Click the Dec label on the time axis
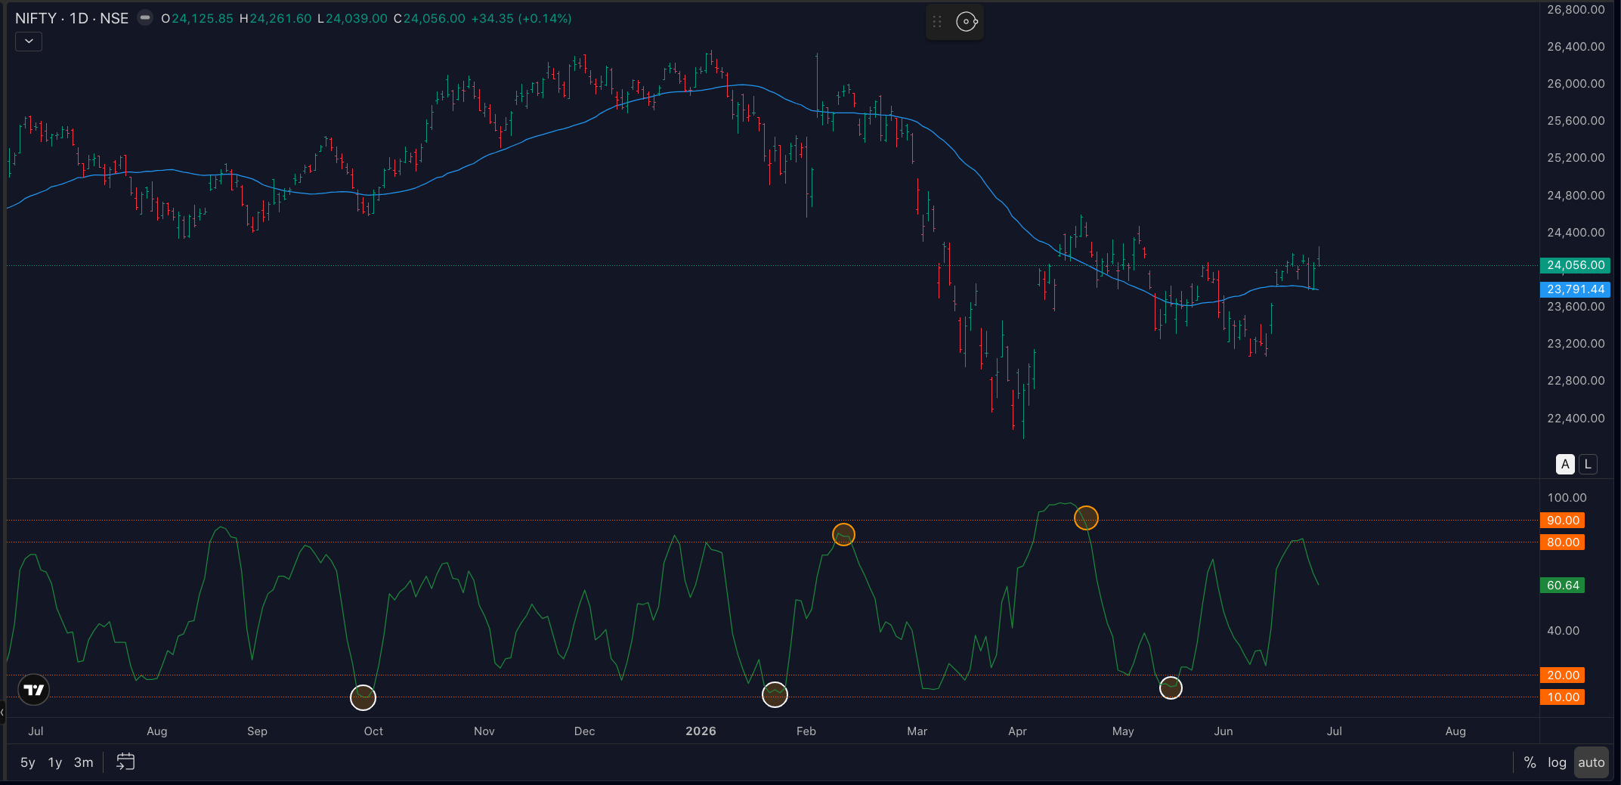This screenshot has width=1621, height=785. tap(585, 731)
